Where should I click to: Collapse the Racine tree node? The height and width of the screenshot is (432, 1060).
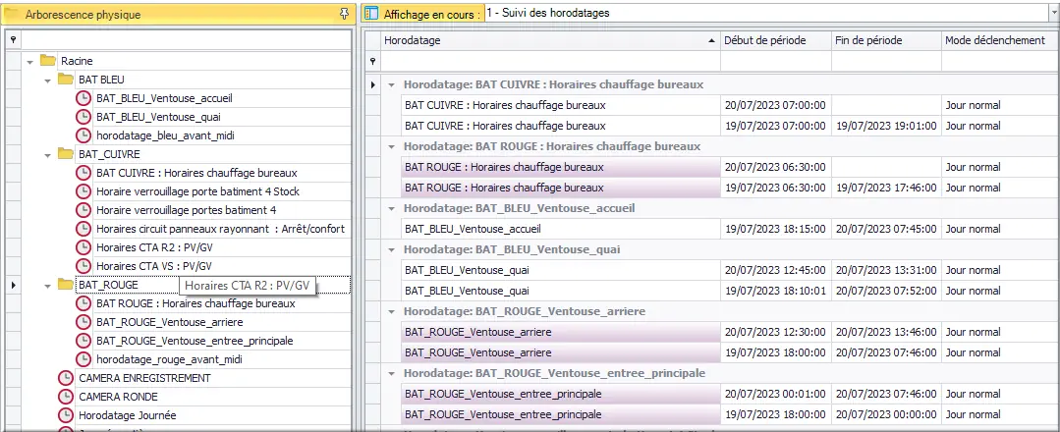coord(30,62)
